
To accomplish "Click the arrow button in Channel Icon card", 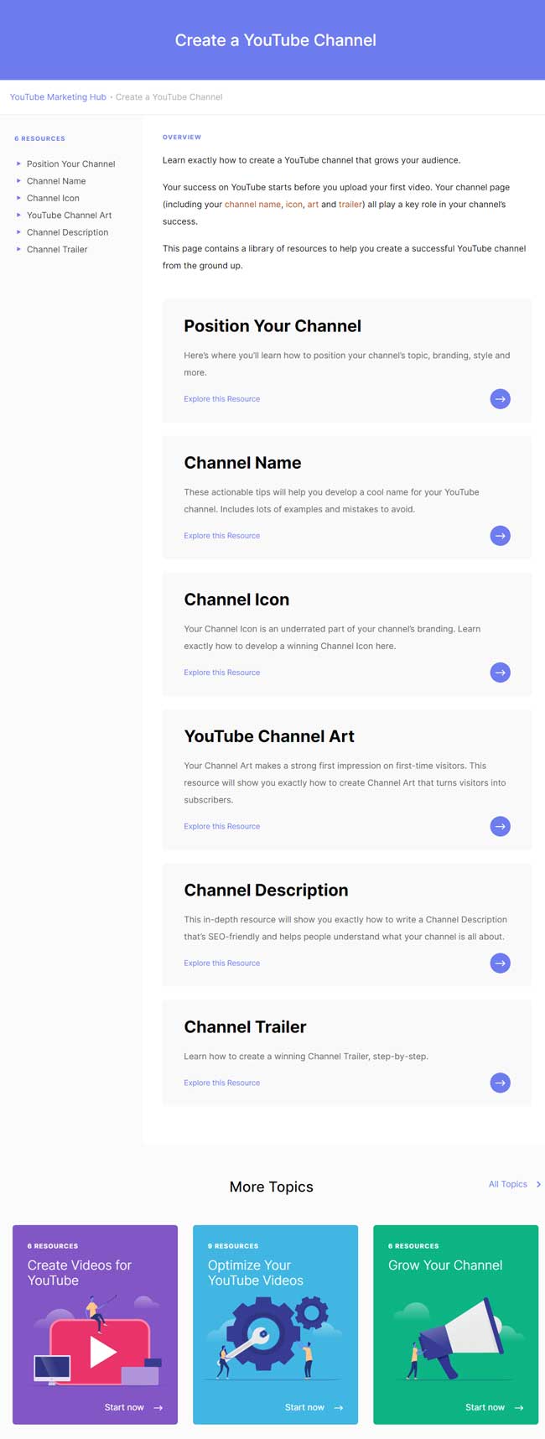I will tap(500, 673).
